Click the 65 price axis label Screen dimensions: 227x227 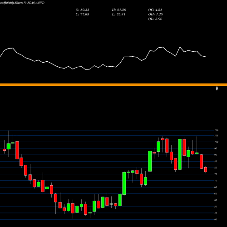216,187
